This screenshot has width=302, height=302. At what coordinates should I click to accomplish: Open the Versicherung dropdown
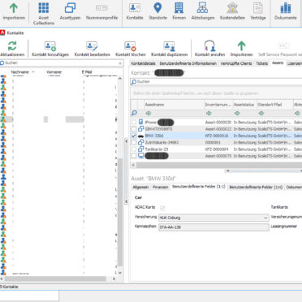coord(265,218)
